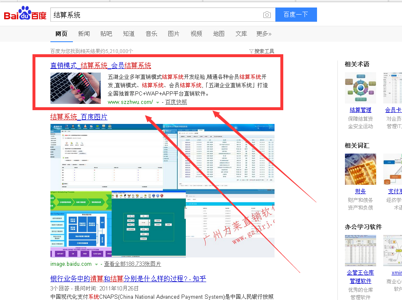This screenshot has height=300, width=402.
Task: Click the top-left software screenshot image
Action: (x=107, y=157)
